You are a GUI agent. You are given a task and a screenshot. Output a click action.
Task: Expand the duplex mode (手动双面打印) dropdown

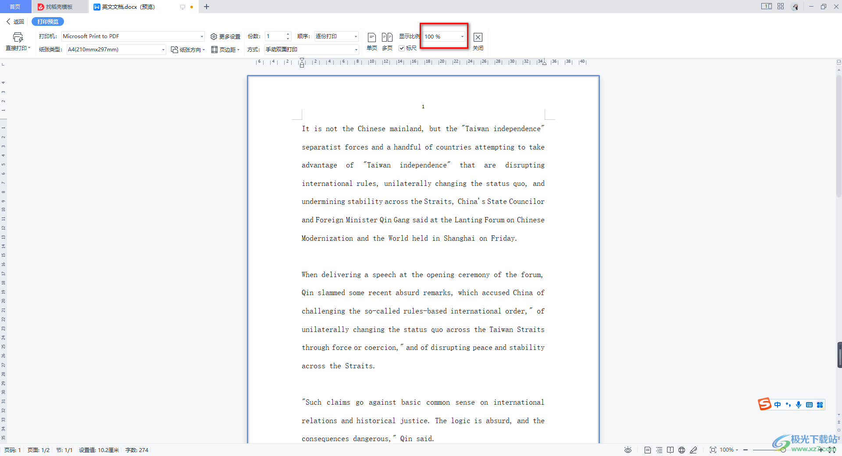tap(356, 50)
